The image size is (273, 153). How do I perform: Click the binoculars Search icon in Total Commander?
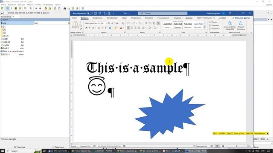click(x=64, y=8)
